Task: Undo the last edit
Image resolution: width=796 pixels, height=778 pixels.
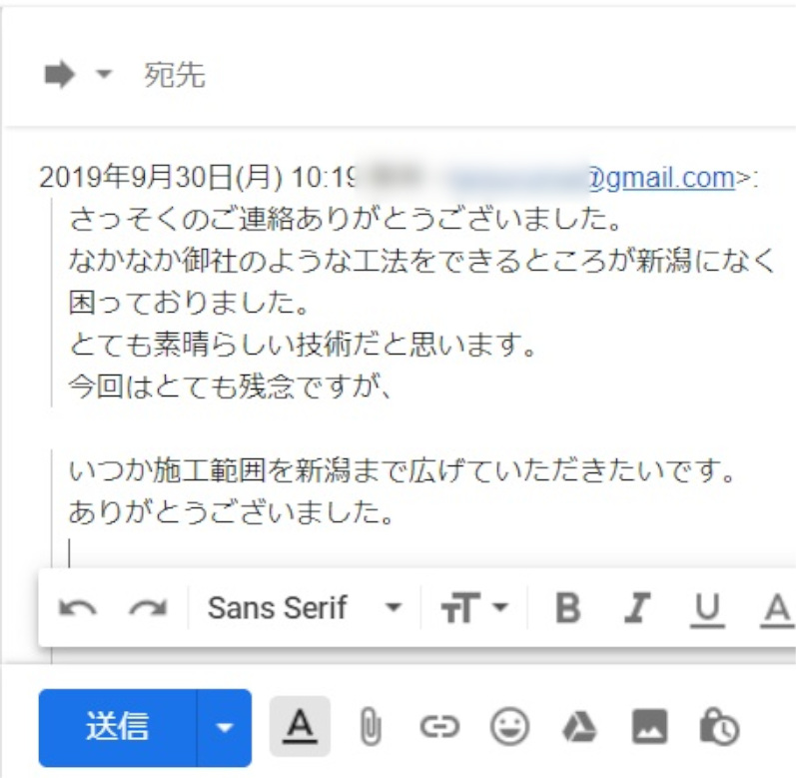Action: (x=77, y=608)
